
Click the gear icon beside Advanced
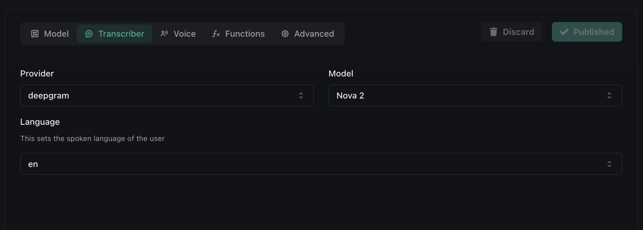[x=285, y=34]
